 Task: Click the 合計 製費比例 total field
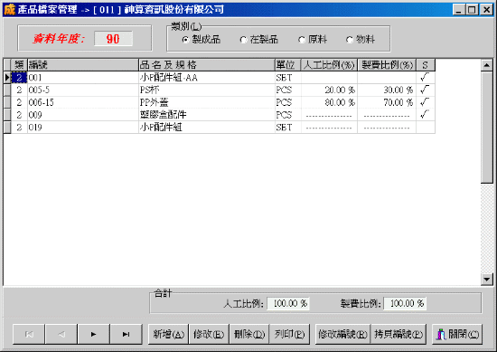405,303
